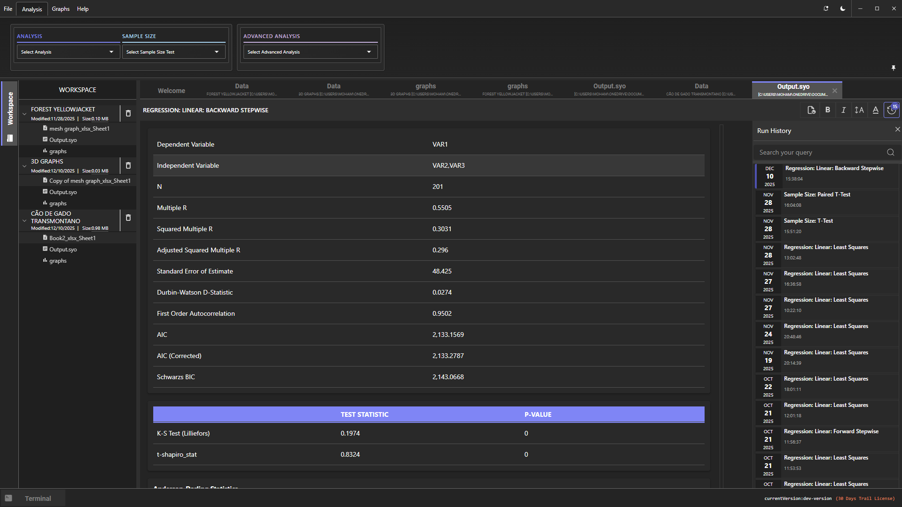
Task: Delete the Forest Yellowjacket workspace
Action: (x=128, y=113)
